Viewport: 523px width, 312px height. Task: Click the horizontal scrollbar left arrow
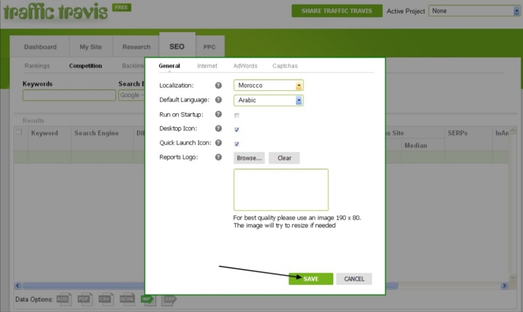18,286
